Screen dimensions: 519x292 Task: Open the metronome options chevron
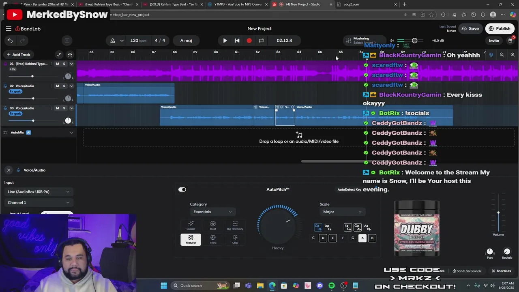click(122, 41)
